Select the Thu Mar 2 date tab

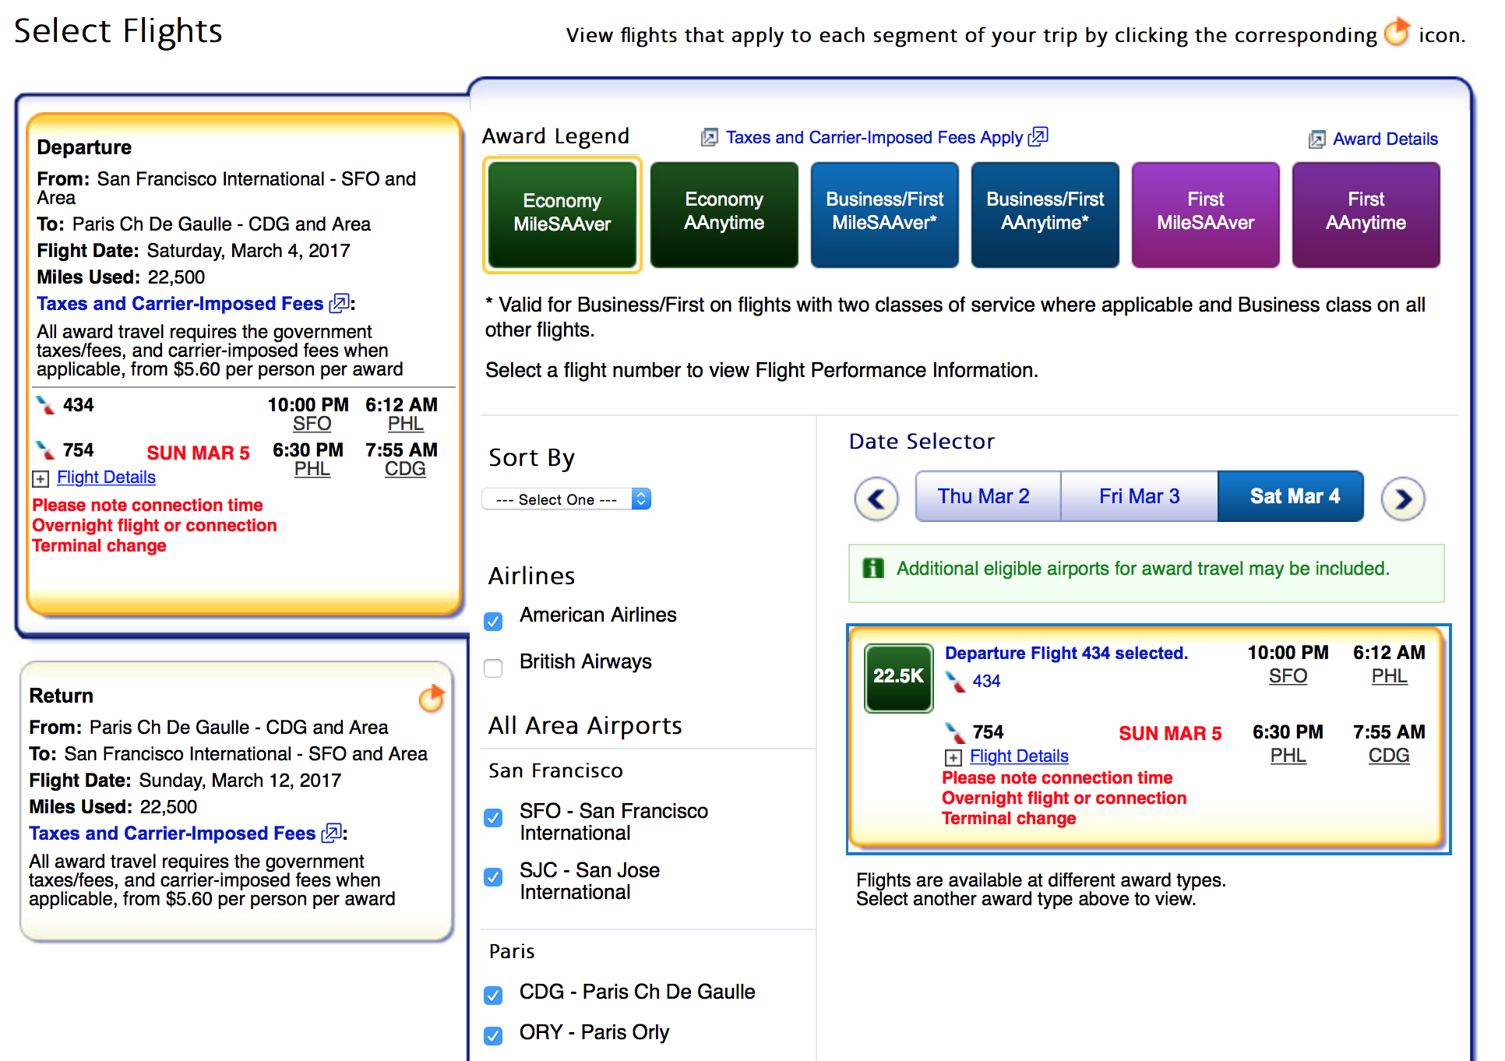point(987,496)
